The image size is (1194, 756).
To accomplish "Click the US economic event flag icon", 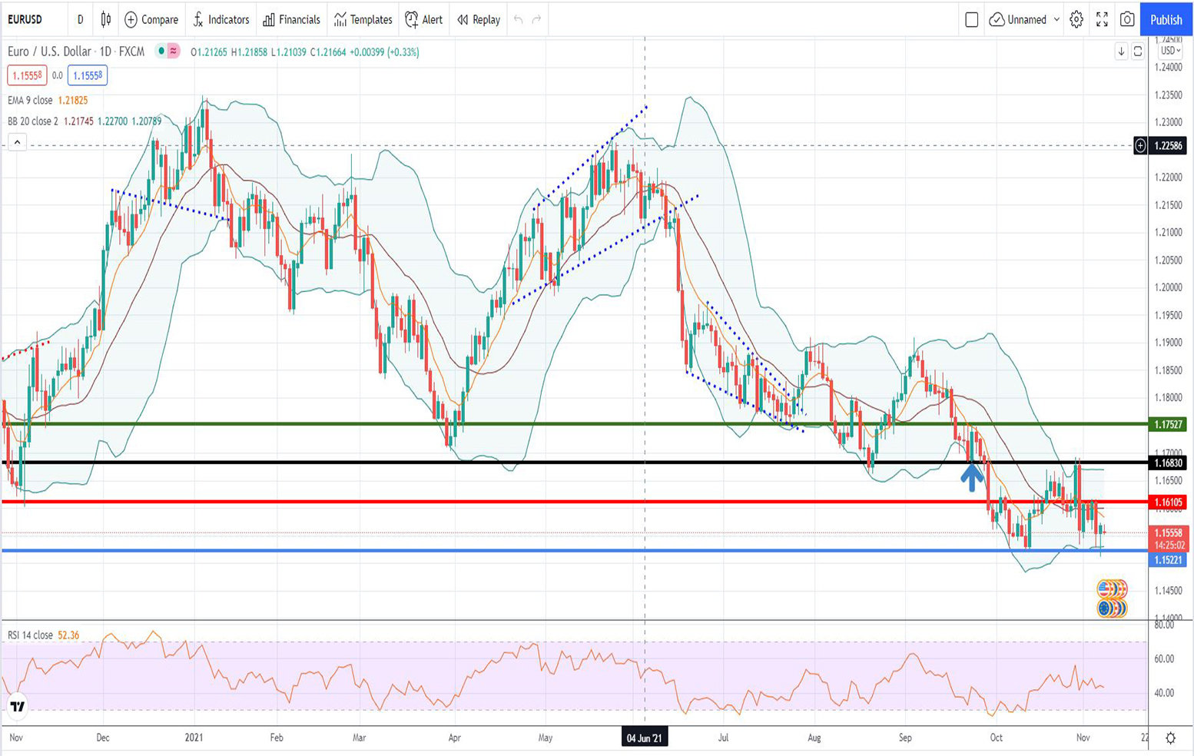I will click(1106, 589).
